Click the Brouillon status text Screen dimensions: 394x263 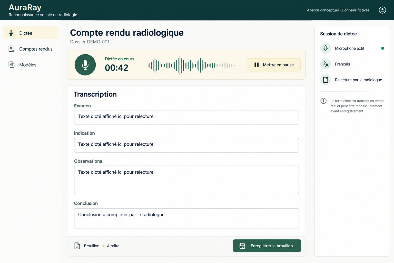92,246
